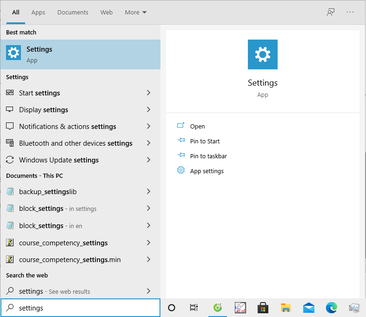
Task: Select the Web search tab
Action: click(x=106, y=13)
